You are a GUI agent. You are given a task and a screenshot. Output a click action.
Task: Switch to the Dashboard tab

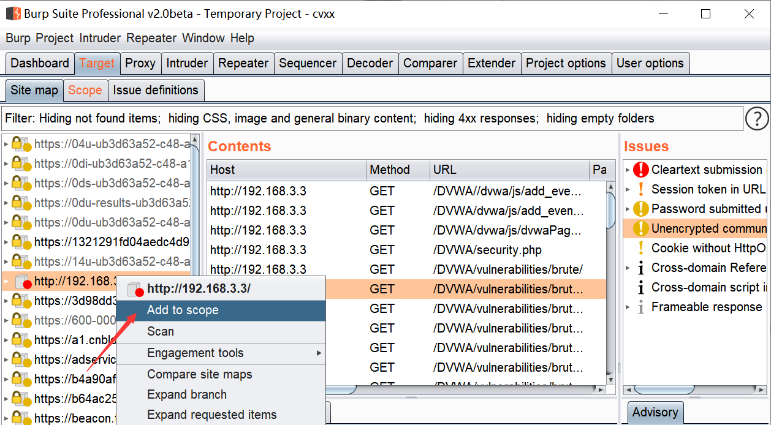(40, 63)
